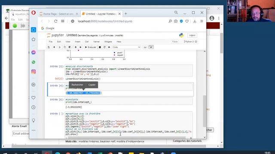Move selected cell down

[80, 47]
